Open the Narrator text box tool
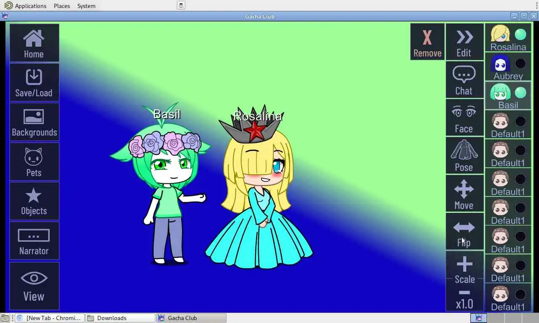The height and width of the screenshot is (323, 539). pyautogui.click(x=34, y=241)
